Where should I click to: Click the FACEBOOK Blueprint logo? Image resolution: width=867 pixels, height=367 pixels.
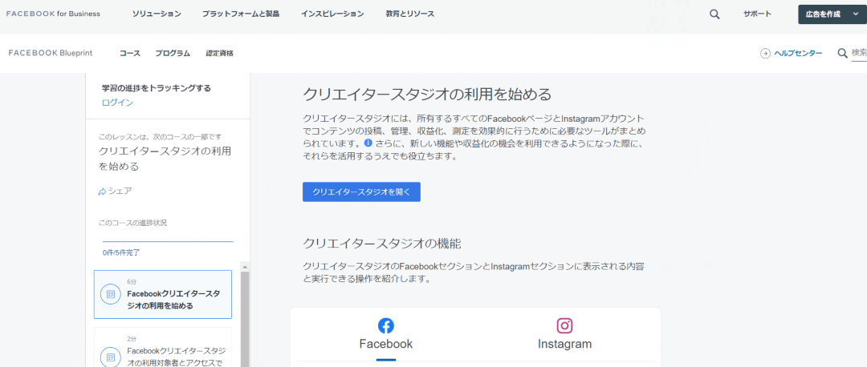coord(51,53)
